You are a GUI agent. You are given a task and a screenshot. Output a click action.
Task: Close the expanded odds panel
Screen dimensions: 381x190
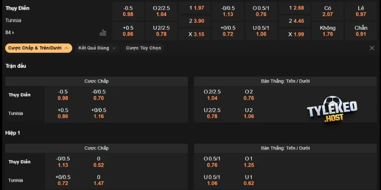372,48
